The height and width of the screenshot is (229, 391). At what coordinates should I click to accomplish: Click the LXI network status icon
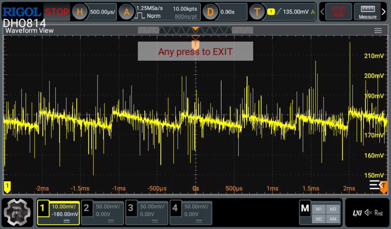coord(357,213)
